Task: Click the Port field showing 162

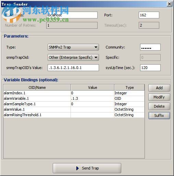Action: (x=149, y=15)
